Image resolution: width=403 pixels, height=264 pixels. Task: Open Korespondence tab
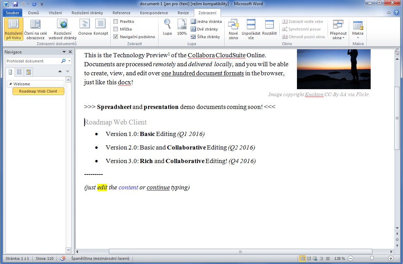click(x=154, y=13)
